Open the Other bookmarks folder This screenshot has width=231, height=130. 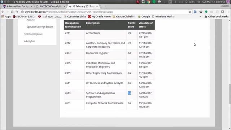[217, 17]
